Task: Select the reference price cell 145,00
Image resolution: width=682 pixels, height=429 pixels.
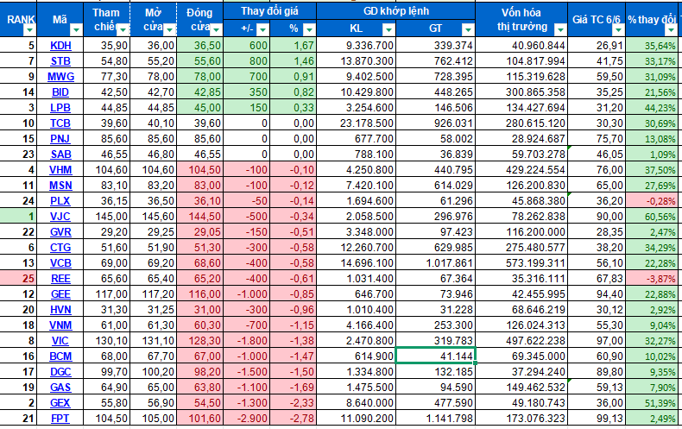Action: [x=106, y=217]
